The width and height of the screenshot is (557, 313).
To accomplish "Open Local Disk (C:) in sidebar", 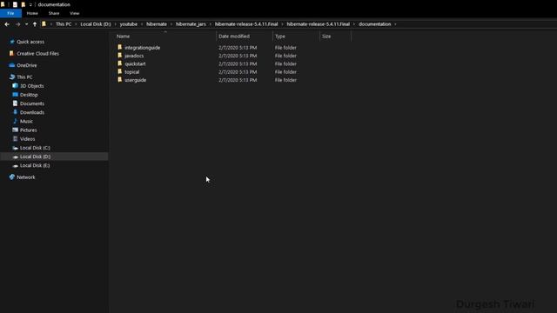I will click(x=35, y=148).
